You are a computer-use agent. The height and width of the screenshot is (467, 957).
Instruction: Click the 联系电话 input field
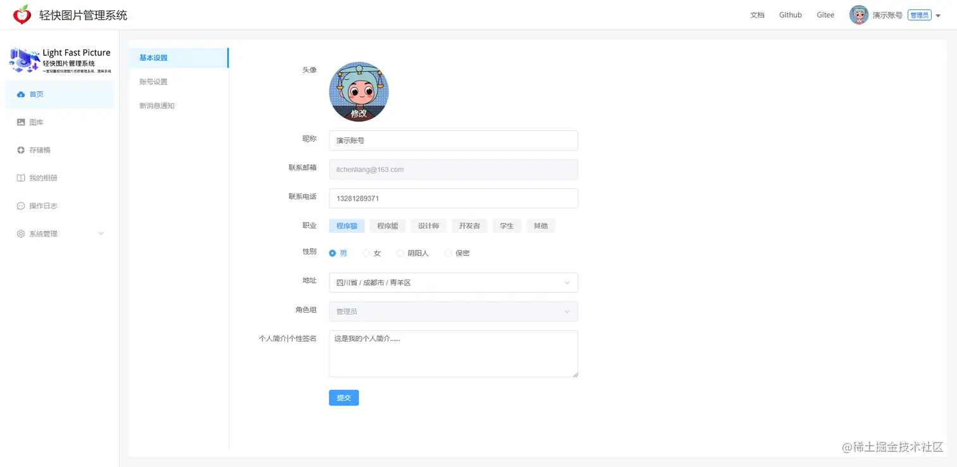coord(453,198)
